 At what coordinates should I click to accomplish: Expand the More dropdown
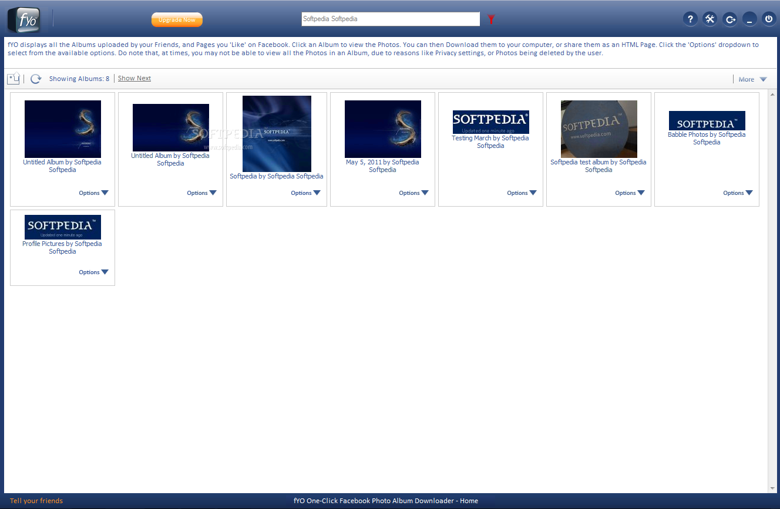click(752, 79)
